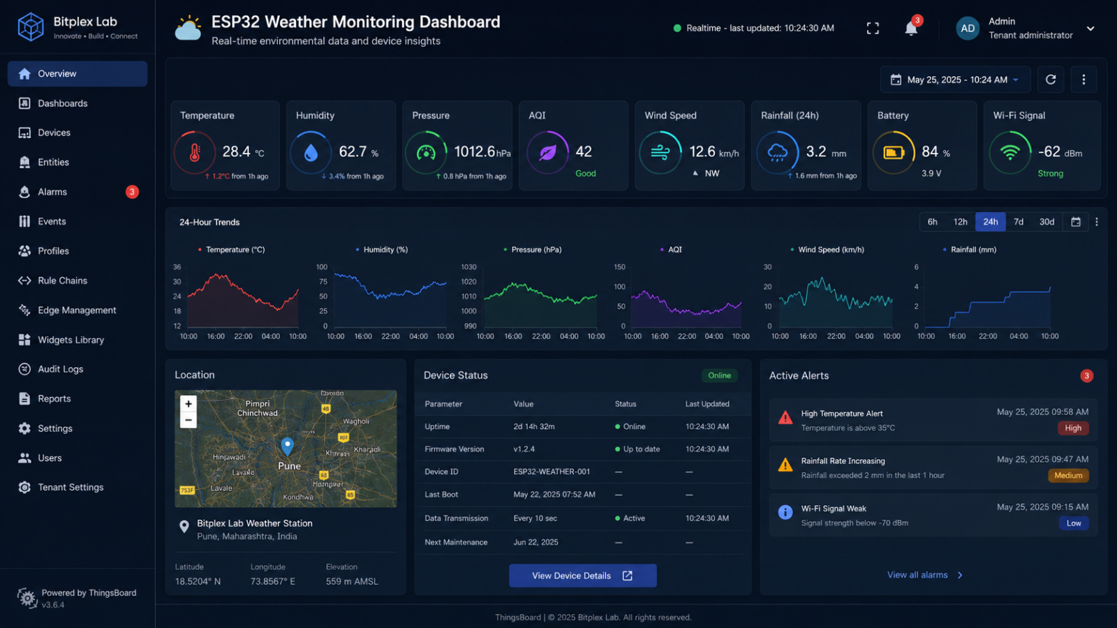Open the May 25, 2025 date dropdown
The height and width of the screenshot is (628, 1117).
956,80
